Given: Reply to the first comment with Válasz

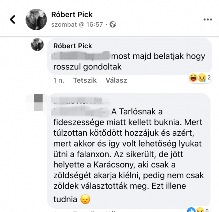Looking at the screenshot, I should (116, 80).
